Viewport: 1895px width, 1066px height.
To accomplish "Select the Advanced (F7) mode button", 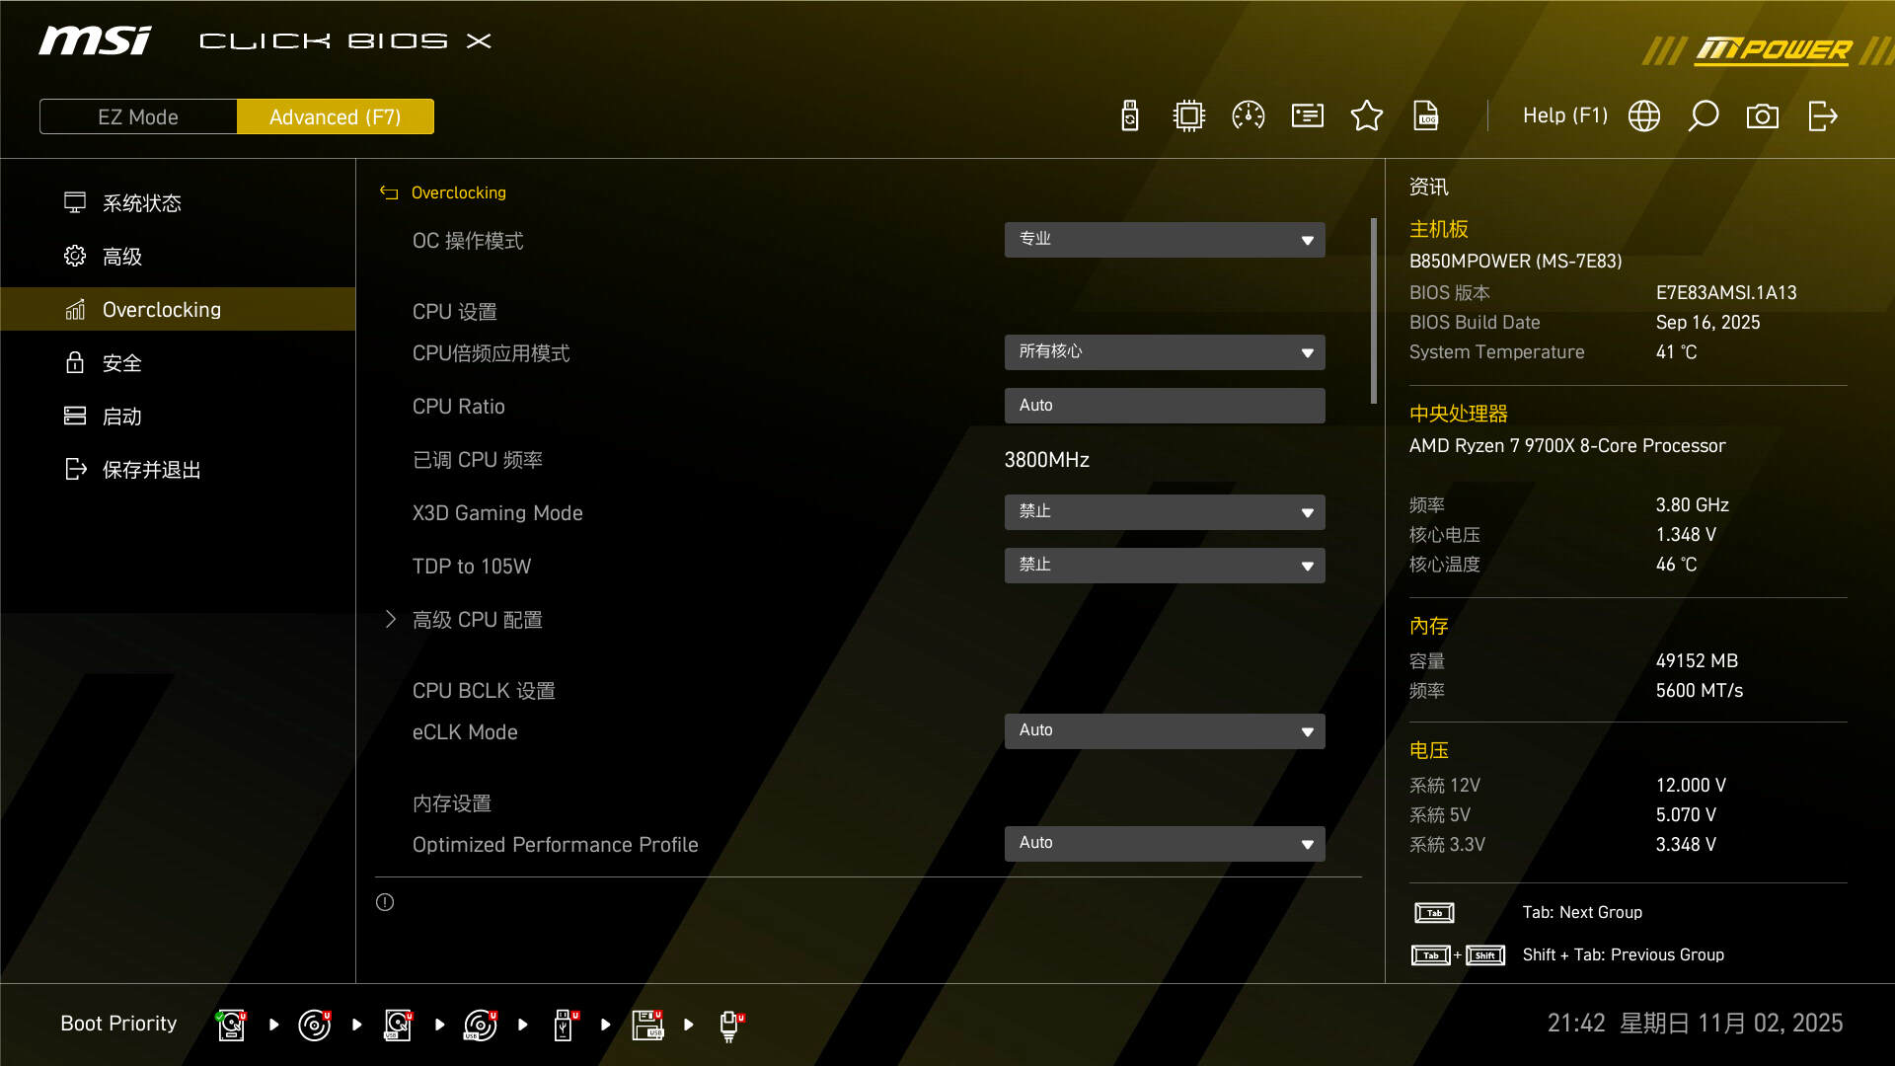I will pos(336,116).
